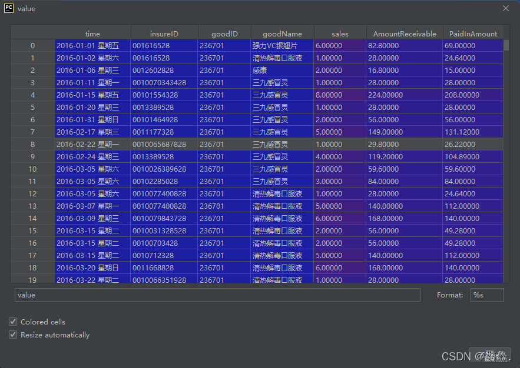The width and height of the screenshot is (520, 368).
Task: Select cell 2016-03-07 星期一
Action: pyautogui.click(x=92, y=206)
